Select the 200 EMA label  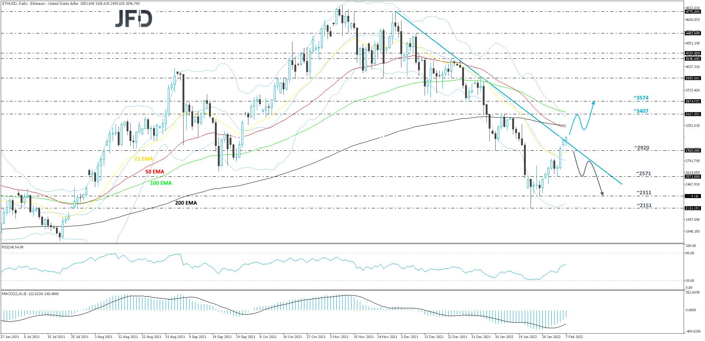click(x=186, y=203)
